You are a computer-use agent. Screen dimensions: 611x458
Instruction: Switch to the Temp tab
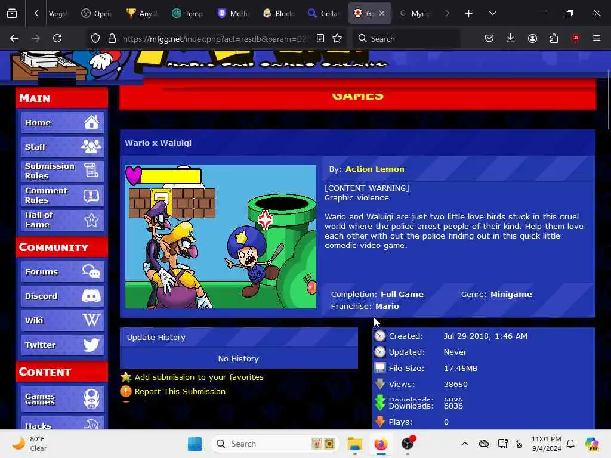point(187,13)
